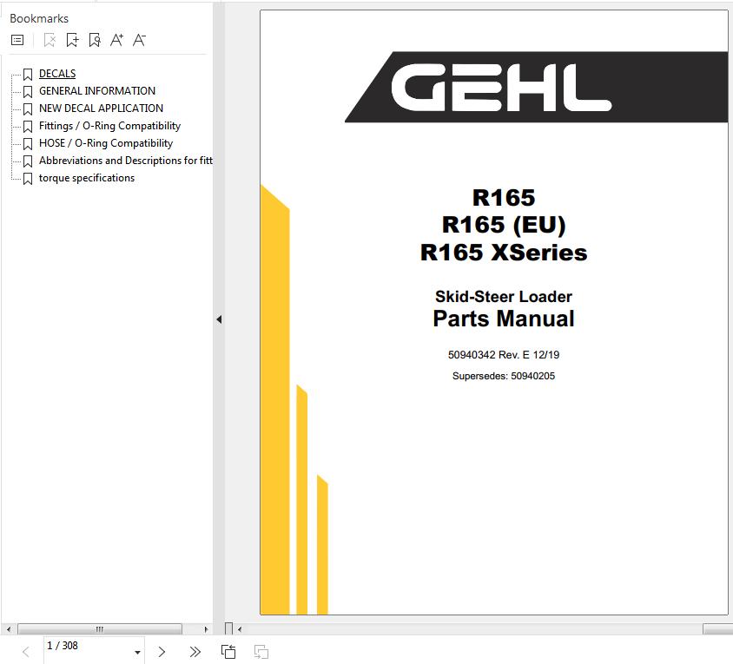The height and width of the screenshot is (664, 733).
Task: Select HOSE / O-Ring Compatibility bookmark
Action: pos(106,143)
